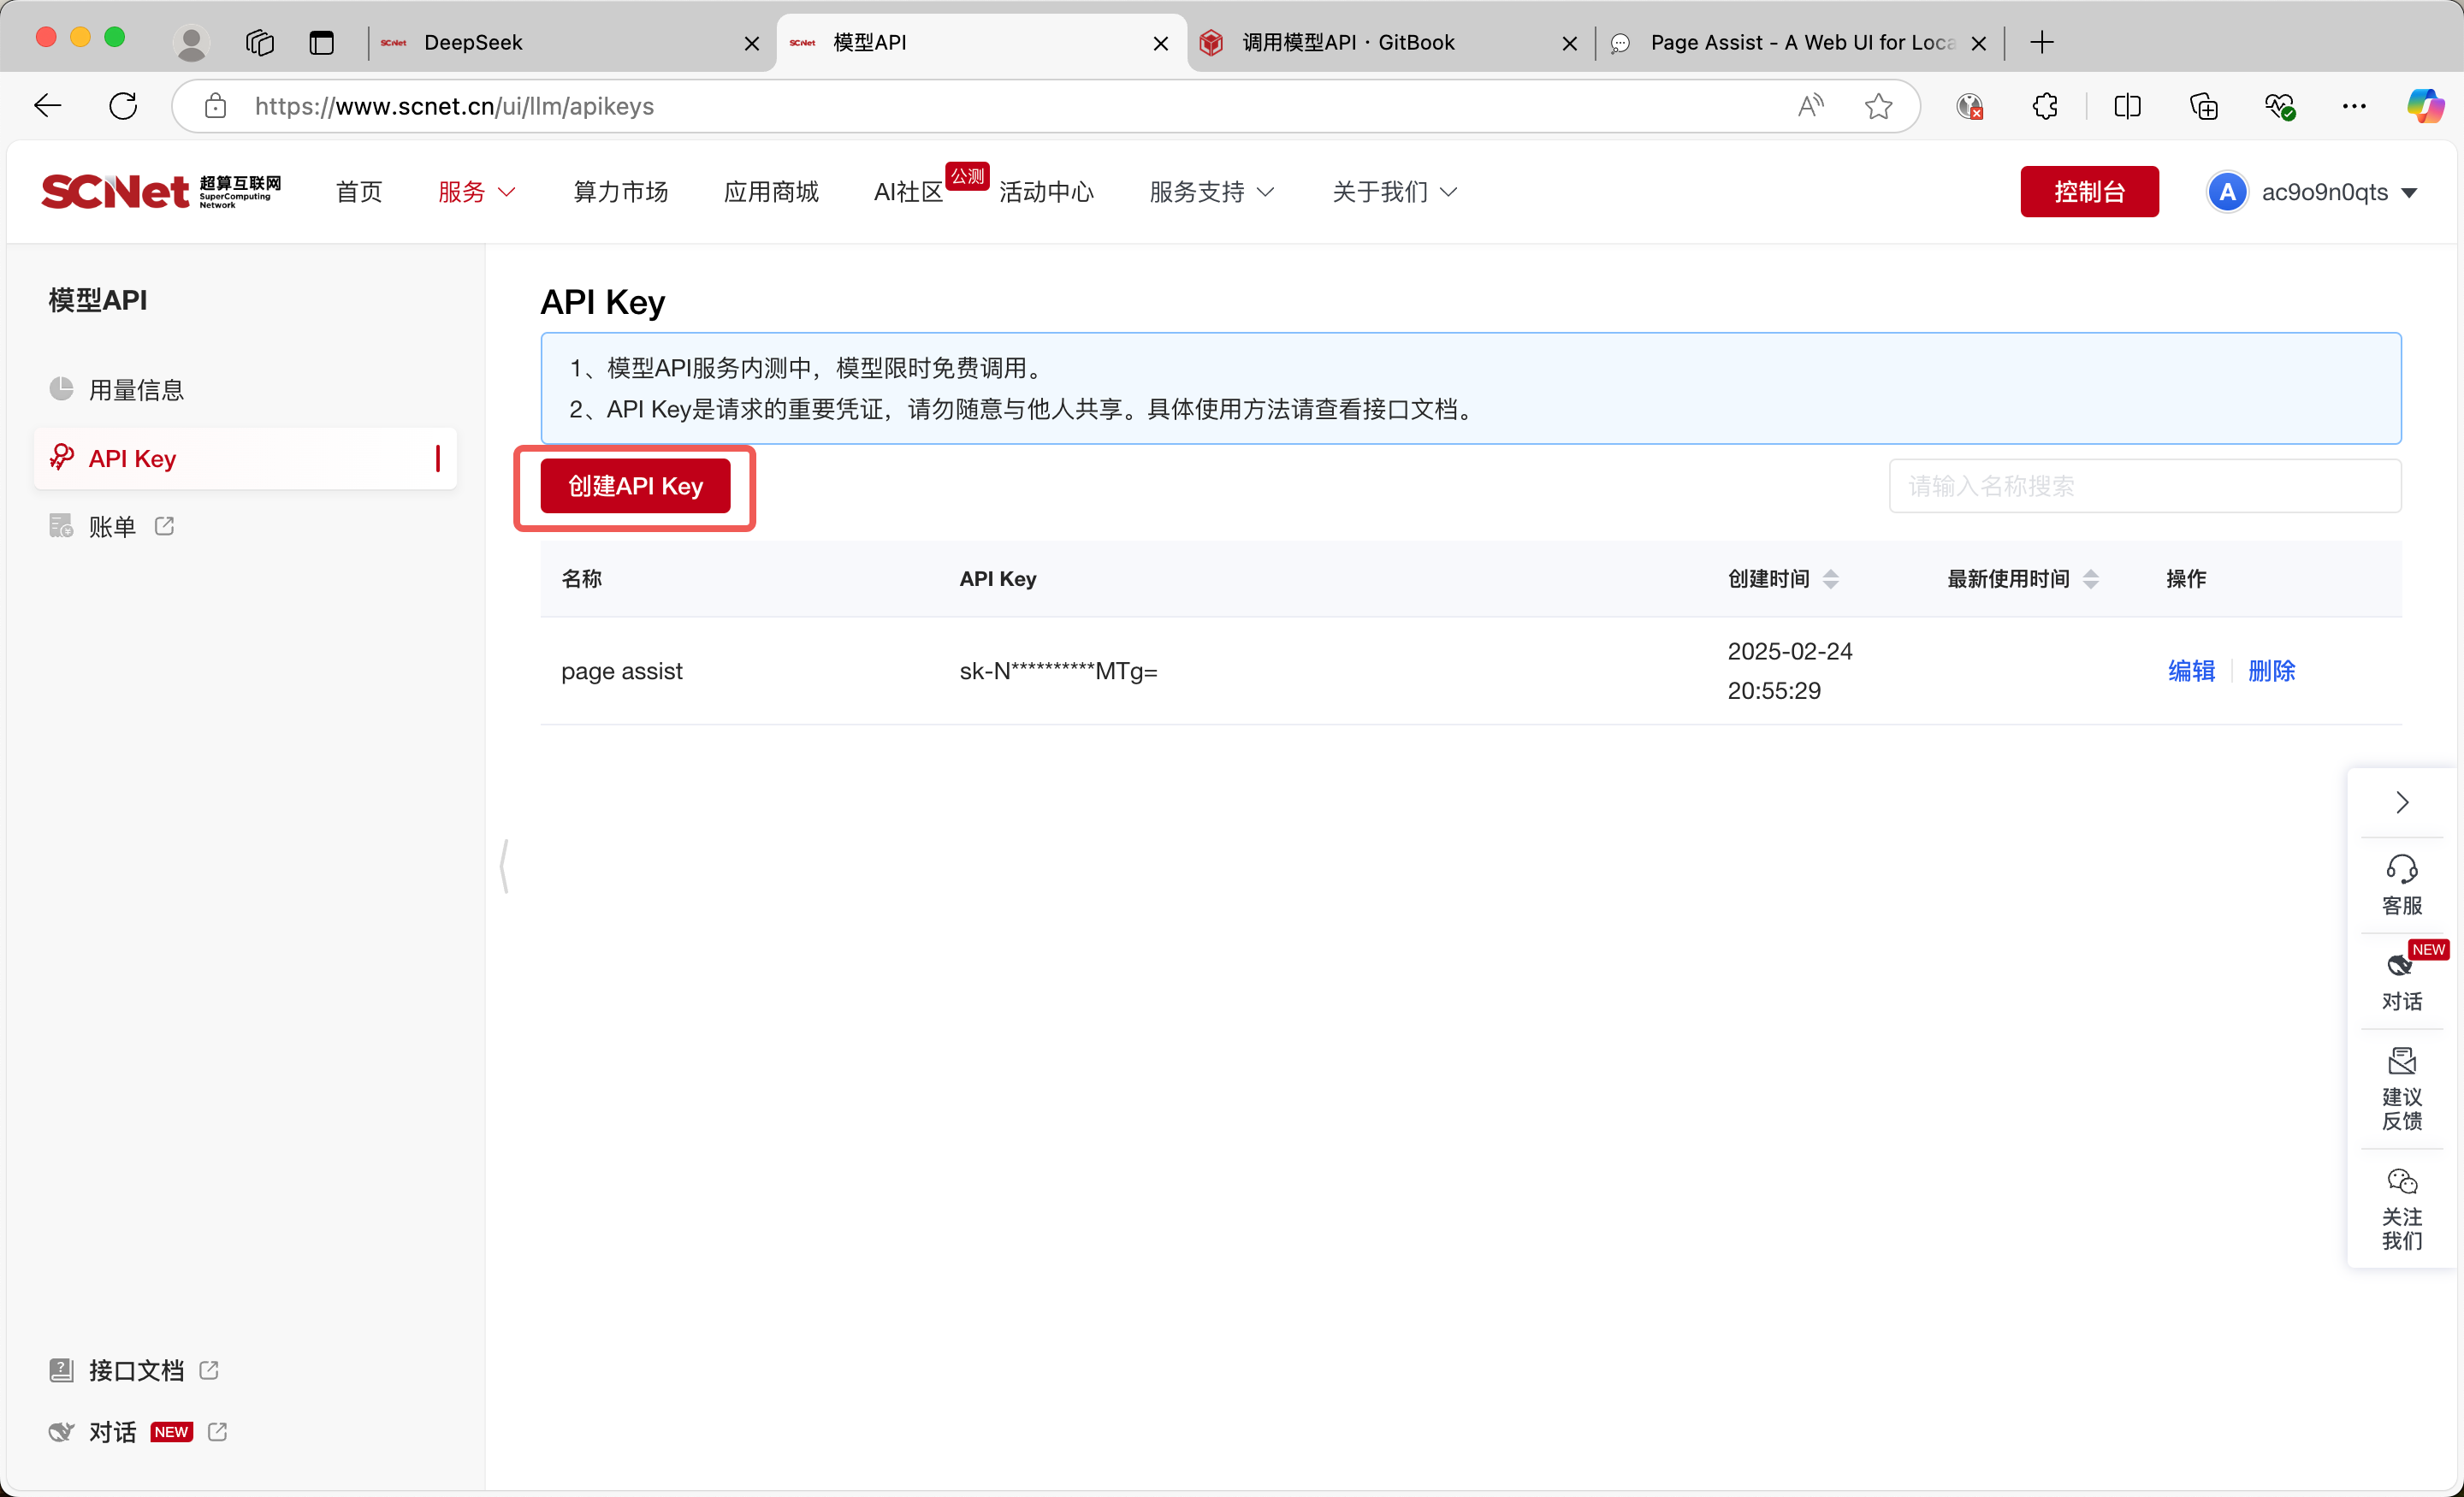Add page to favorites with star icon
Viewport: 2464px width, 1497px height.
click(x=1879, y=106)
